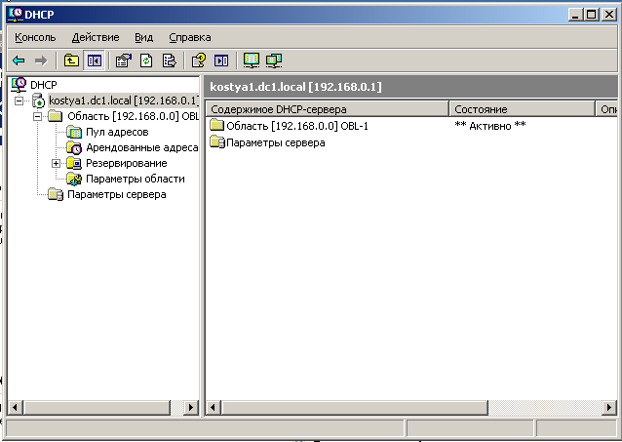Click the kostya1.dc1.local server icon
The height and width of the screenshot is (442, 622).
click(38, 100)
